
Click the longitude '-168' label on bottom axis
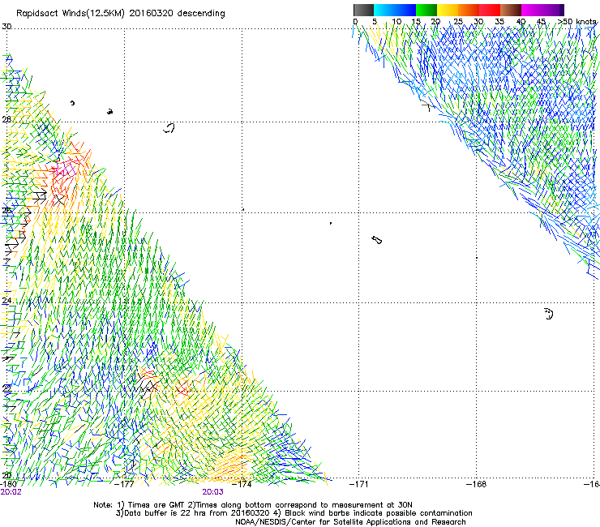coord(476,484)
